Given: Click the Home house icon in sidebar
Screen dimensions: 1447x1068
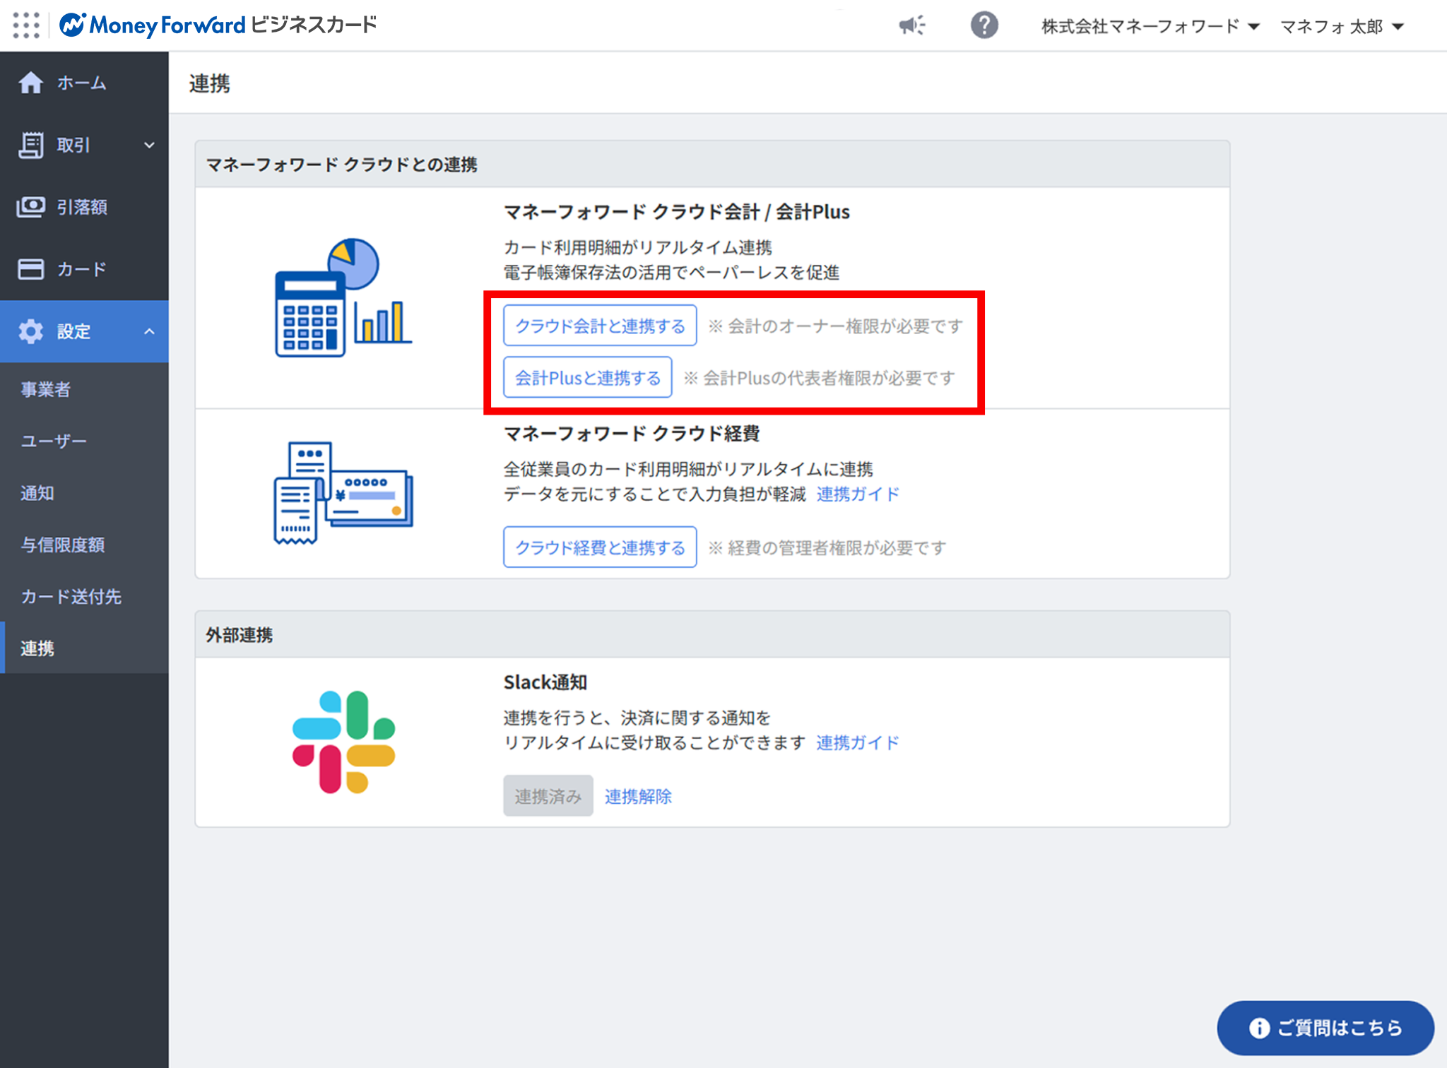Looking at the screenshot, I should tap(30, 83).
